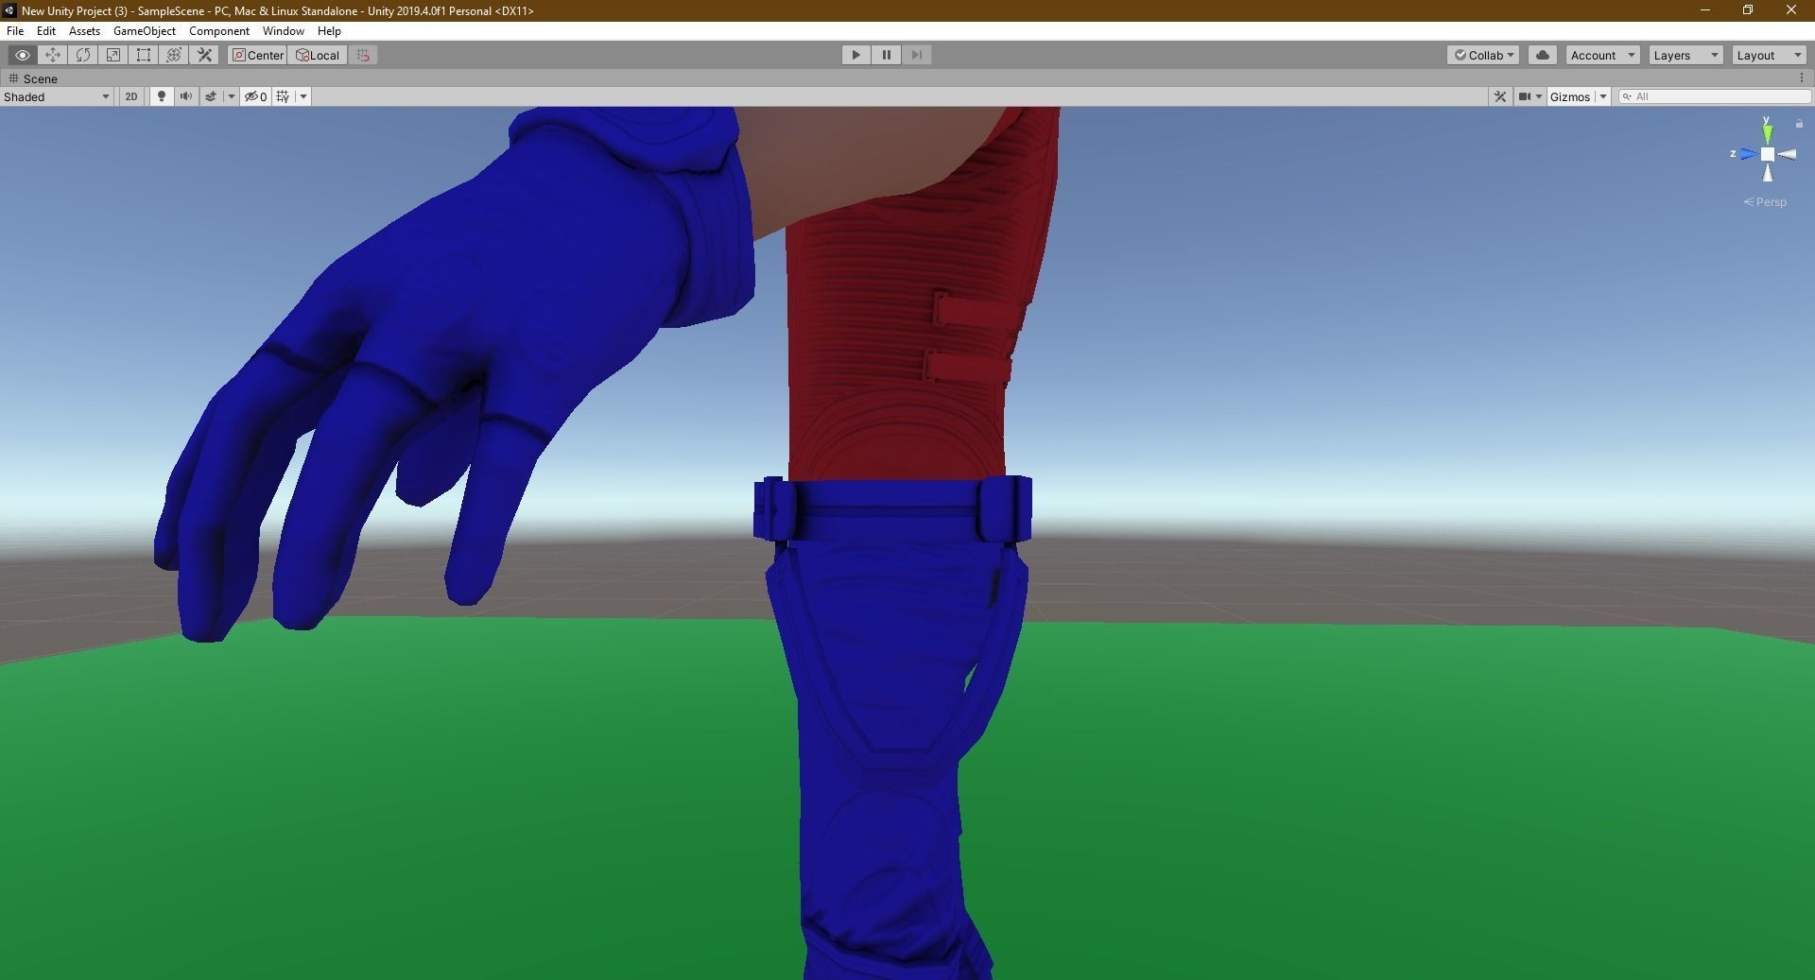Click the green Y axis cone
Screen dimensions: 1815x980
click(1767, 133)
